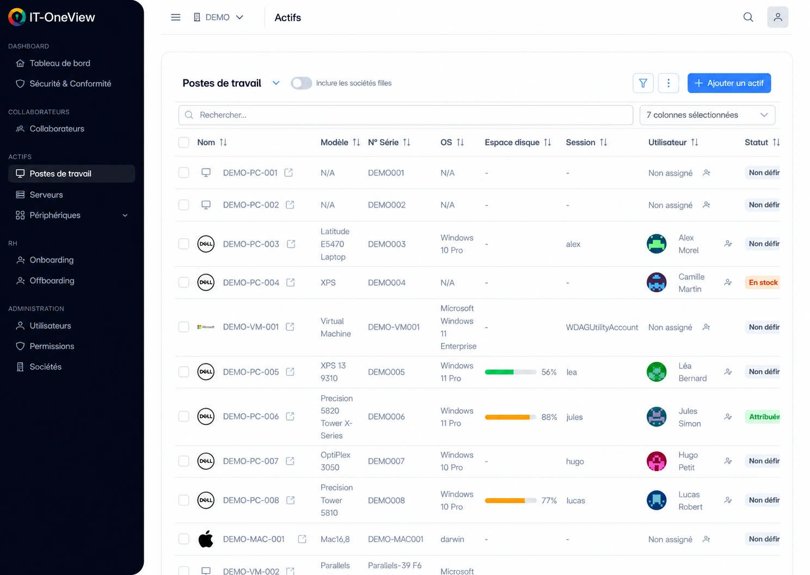
Task: Click the 77% disk space bar
Action: (x=511, y=500)
